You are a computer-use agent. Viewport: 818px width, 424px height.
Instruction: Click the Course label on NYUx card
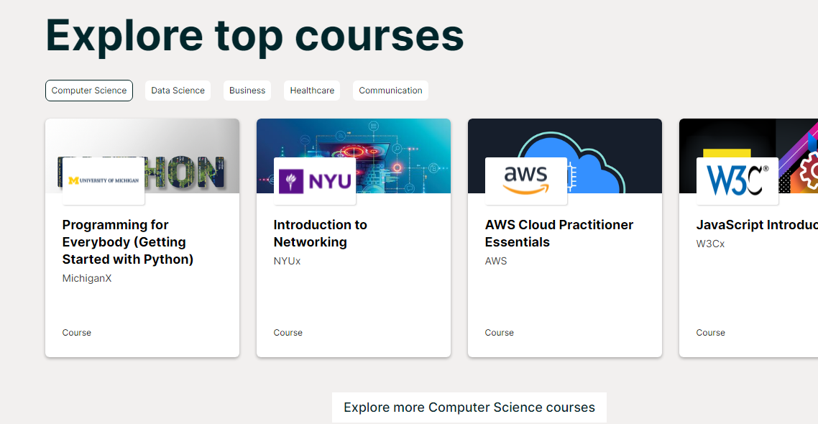pyautogui.click(x=288, y=333)
